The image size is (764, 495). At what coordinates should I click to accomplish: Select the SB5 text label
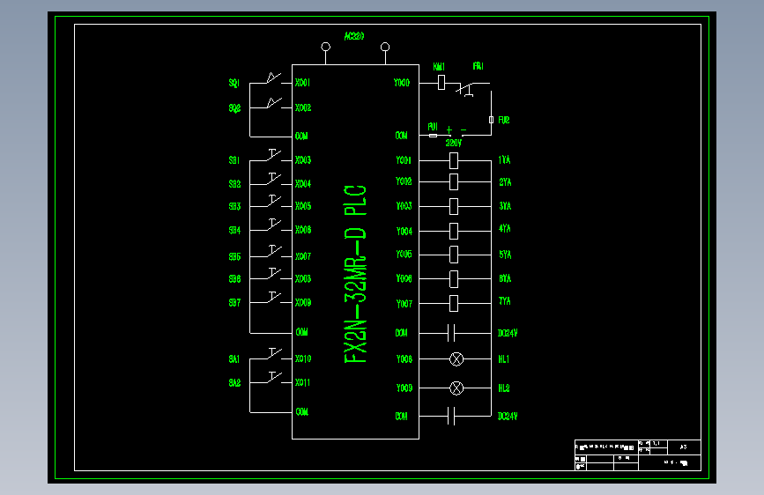235,256
